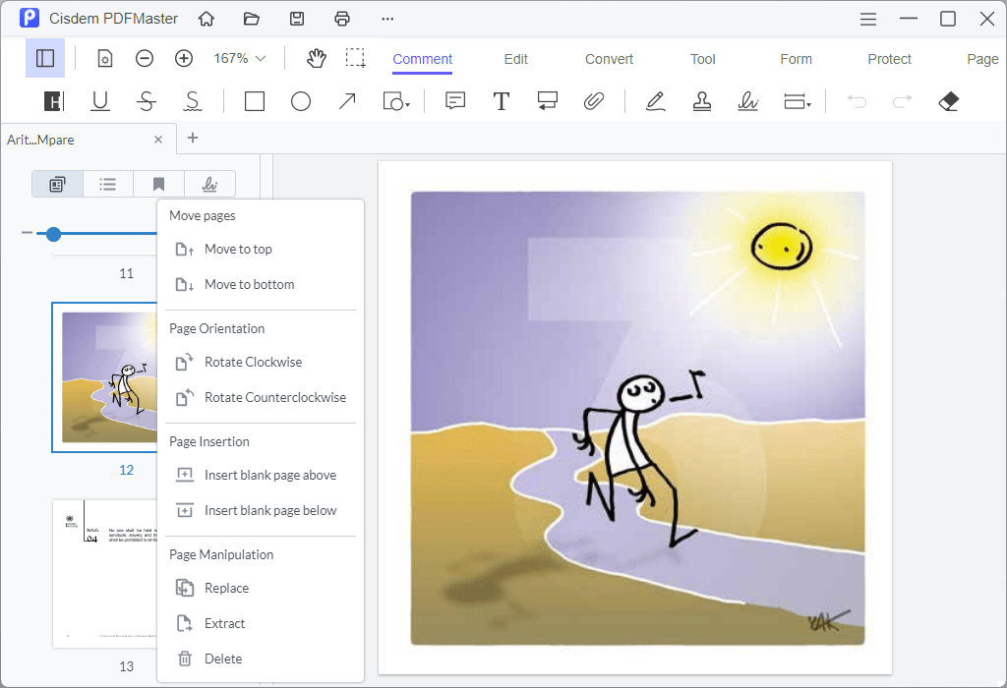
Task: Open the hamburger menu
Action: click(867, 19)
